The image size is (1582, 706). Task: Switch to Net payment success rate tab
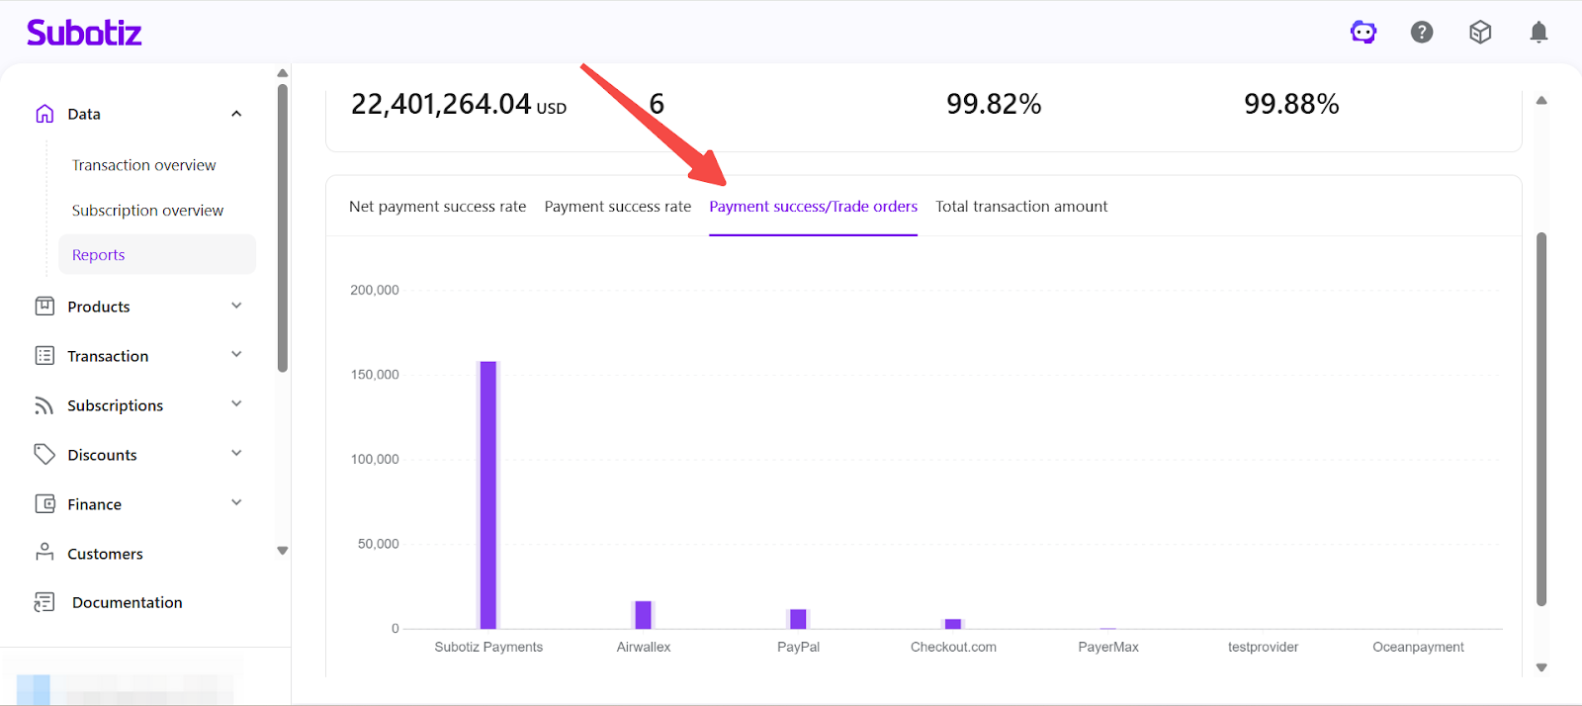437,207
